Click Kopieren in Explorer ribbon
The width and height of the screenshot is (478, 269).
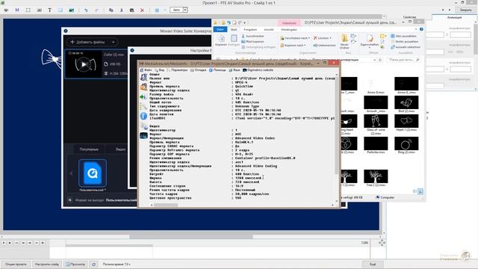click(221, 40)
